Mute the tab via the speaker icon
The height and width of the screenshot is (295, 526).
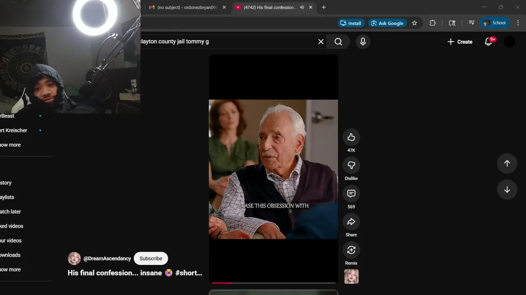click(302, 7)
